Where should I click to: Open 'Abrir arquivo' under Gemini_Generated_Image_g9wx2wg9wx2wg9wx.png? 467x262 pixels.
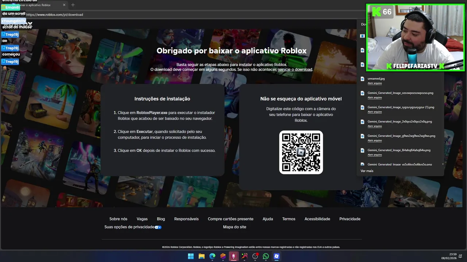click(x=375, y=140)
